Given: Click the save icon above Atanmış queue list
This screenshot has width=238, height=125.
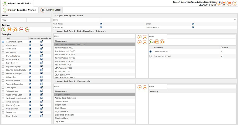Looking at the screenshot, I should (x=157, y=42).
